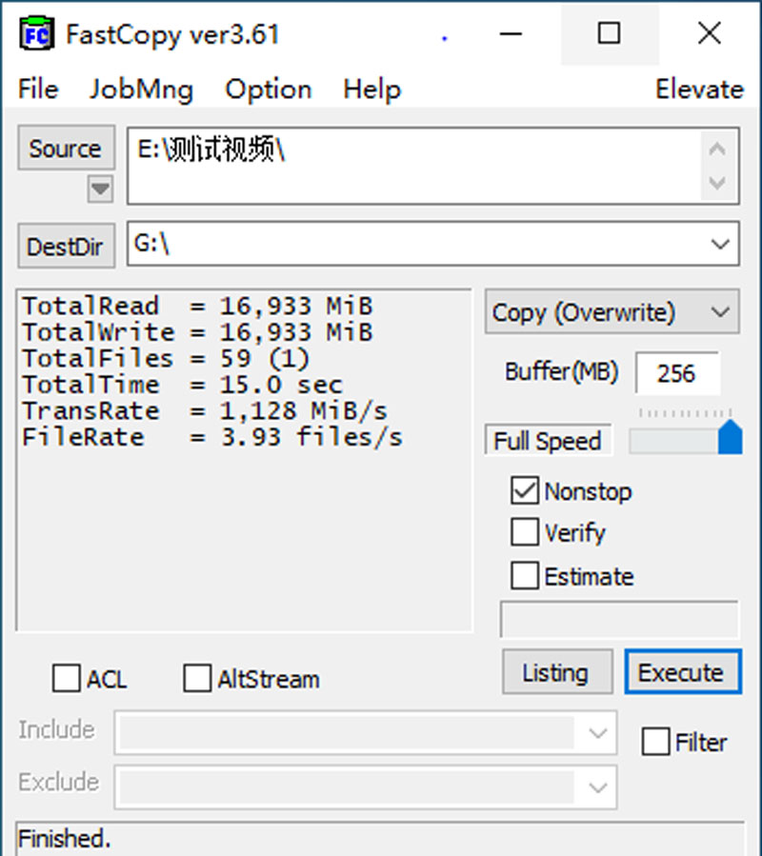Click the Buffer(MB) field showing 256
Image resolution: width=762 pixels, height=856 pixels.
click(x=677, y=373)
